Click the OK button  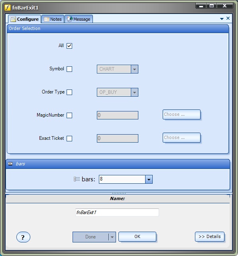137,236
